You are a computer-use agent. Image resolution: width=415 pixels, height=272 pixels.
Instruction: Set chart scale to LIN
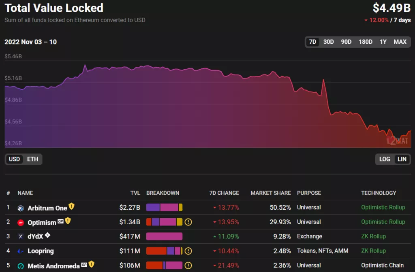pos(402,159)
